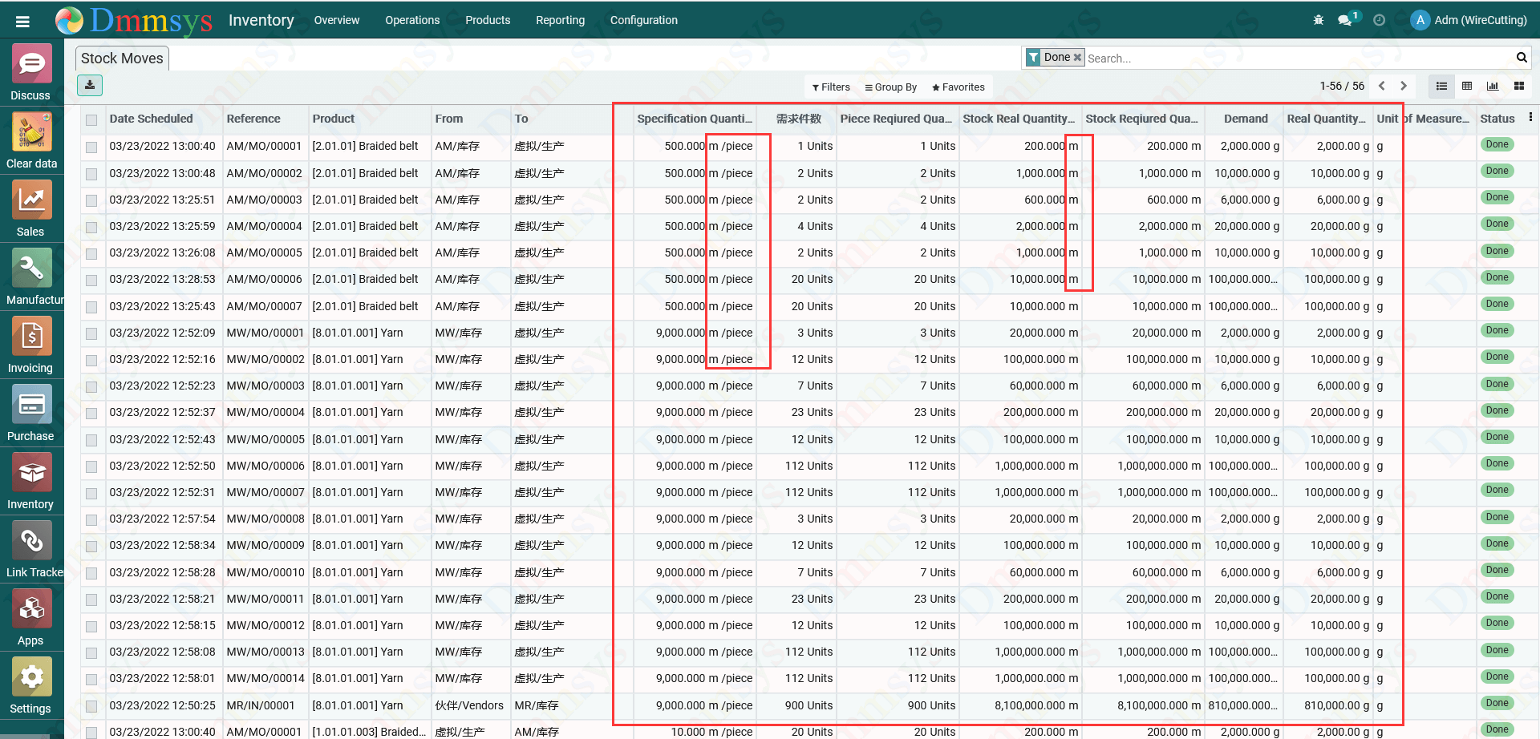Open the activities clock icon
The height and width of the screenshot is (739, 1540).
tap(1379, 20)
